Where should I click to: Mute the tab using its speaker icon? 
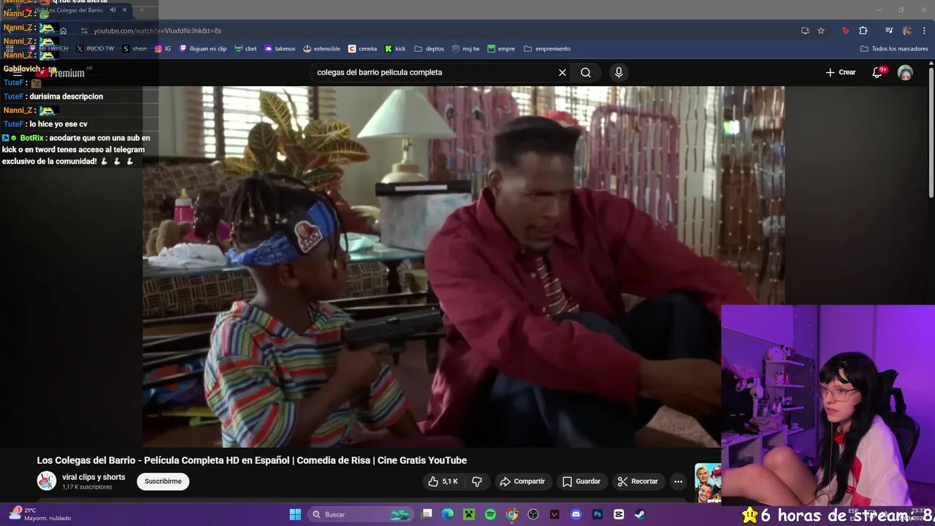point(112,10)
